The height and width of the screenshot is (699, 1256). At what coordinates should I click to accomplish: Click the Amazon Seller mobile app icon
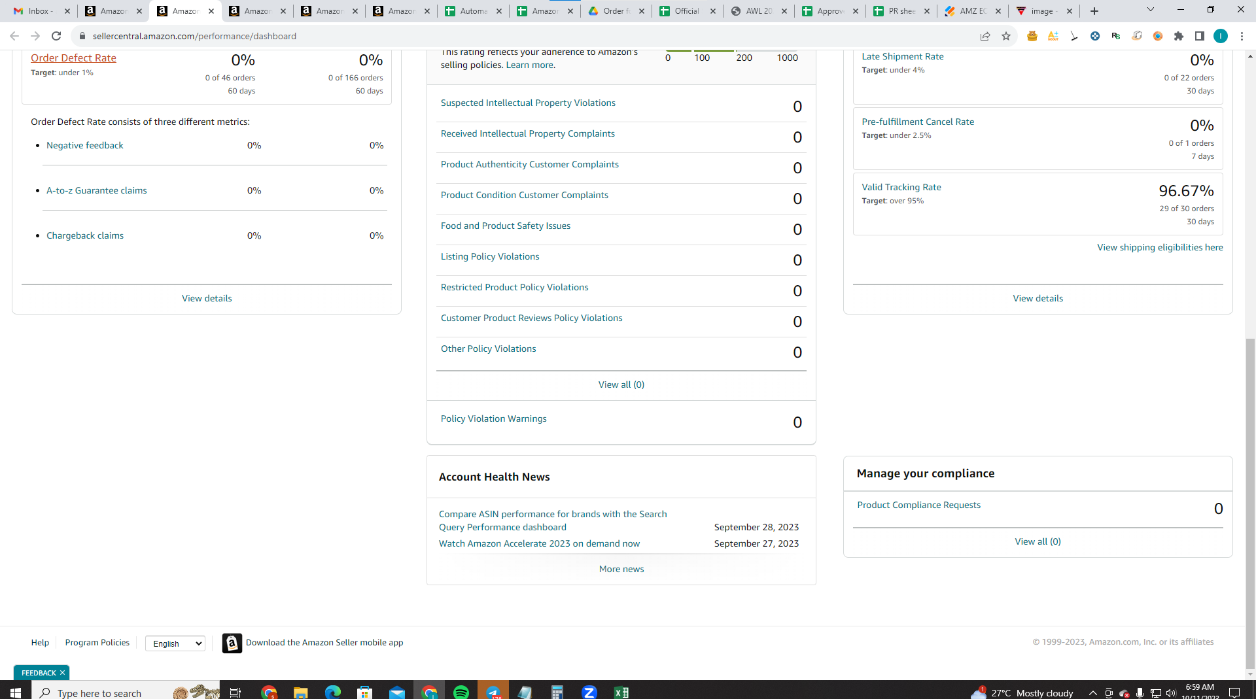tap(232, 643)
